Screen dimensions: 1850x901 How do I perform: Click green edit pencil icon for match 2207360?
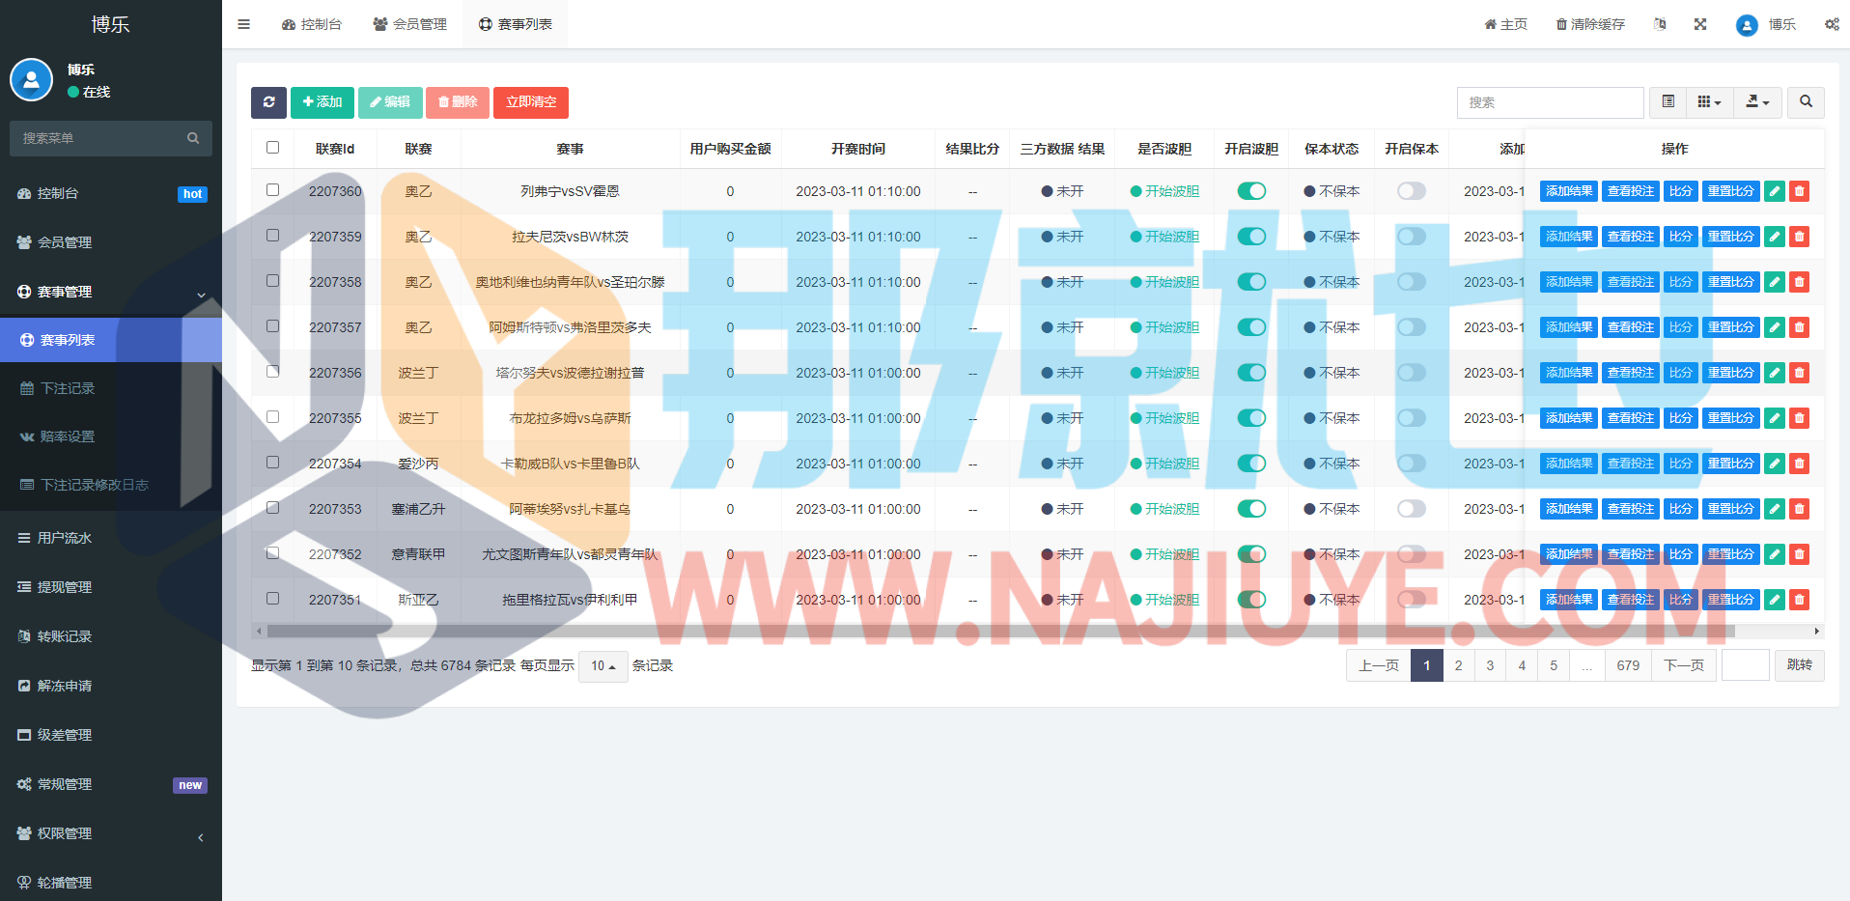tap(1775, 191)
